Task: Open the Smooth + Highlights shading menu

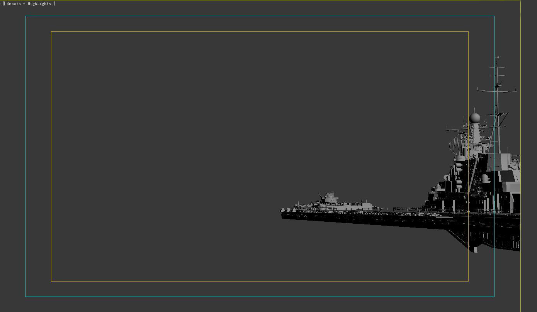Action: tap(29, 3)
